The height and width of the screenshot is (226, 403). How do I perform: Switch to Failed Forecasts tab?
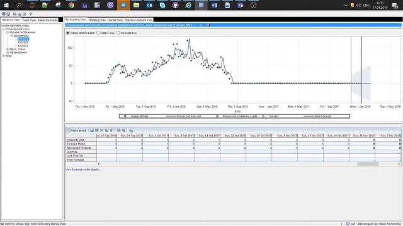point(48,20)
